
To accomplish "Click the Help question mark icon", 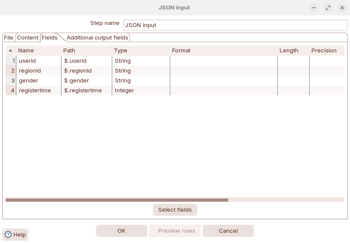I will [x=8, y=234].
